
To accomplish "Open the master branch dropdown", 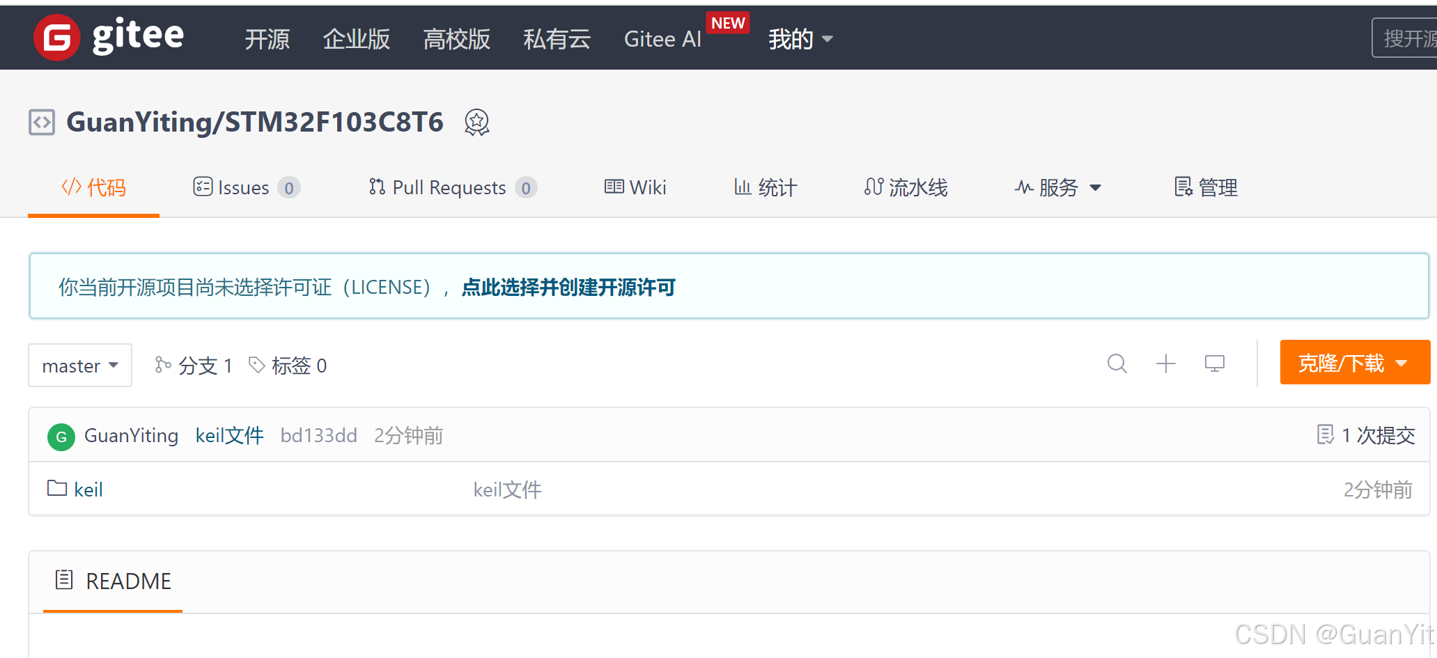I will click(x=80, y=365).
